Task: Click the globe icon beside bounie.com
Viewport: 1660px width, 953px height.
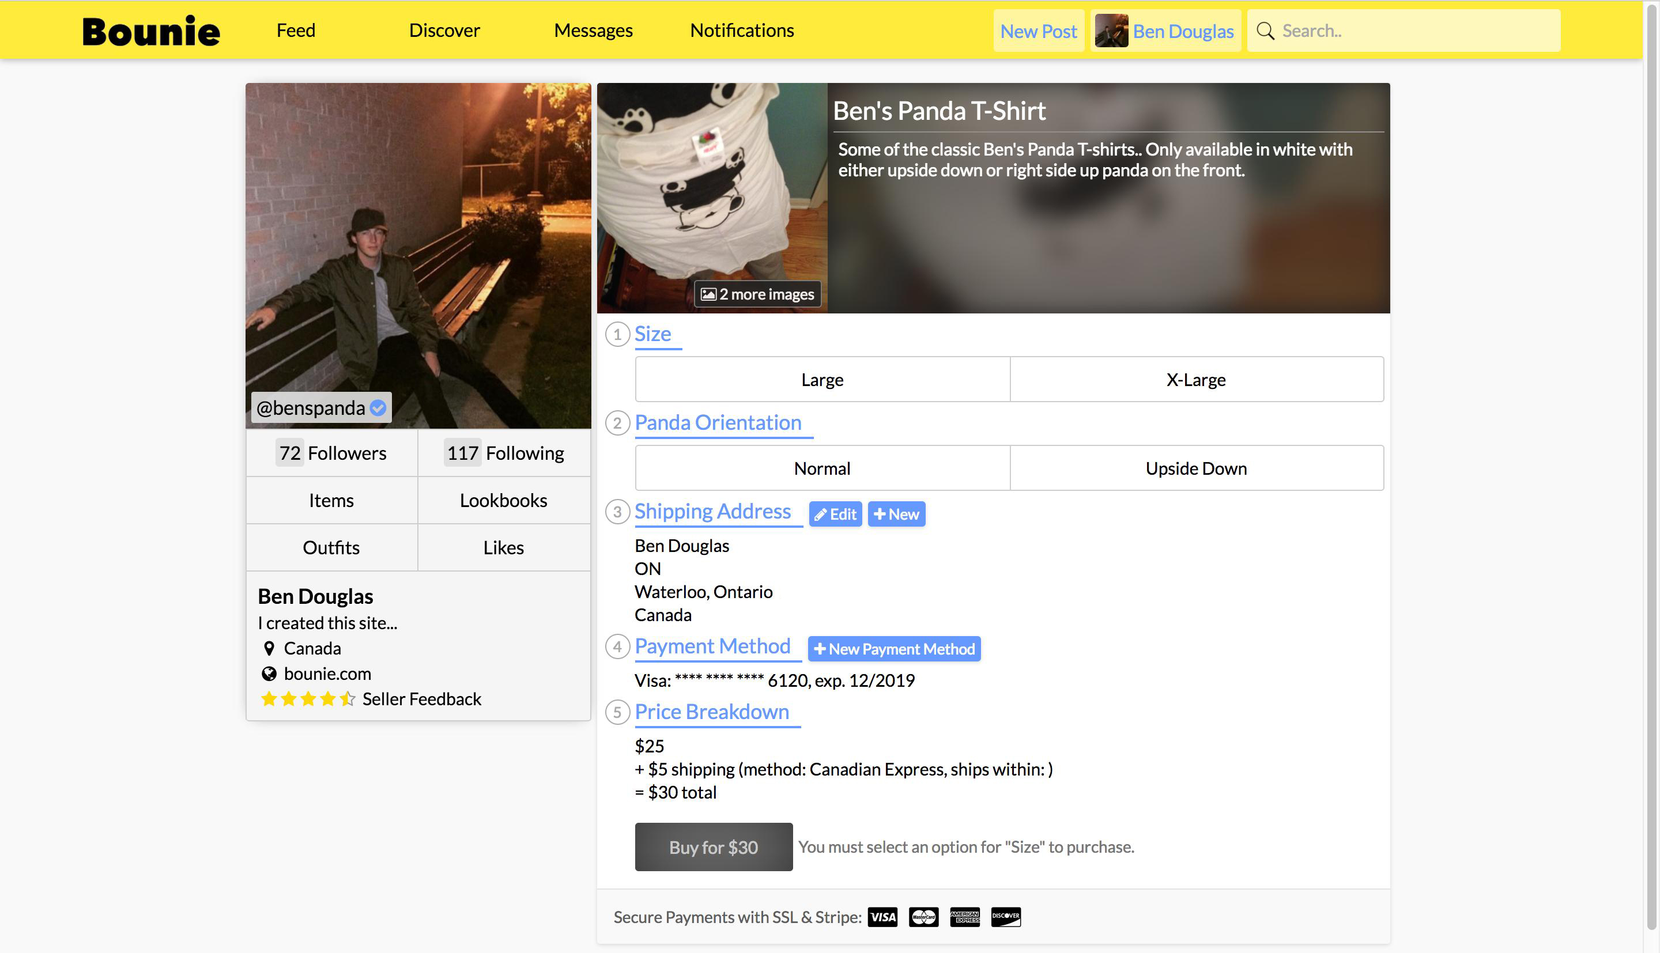Action: coord(269,674)
